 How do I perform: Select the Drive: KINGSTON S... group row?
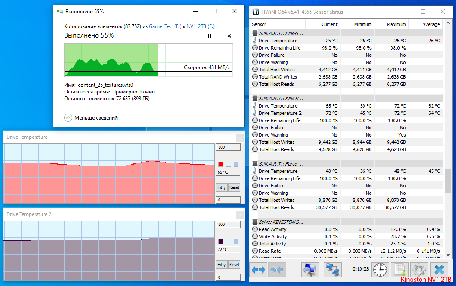click(x=346, y=222)
